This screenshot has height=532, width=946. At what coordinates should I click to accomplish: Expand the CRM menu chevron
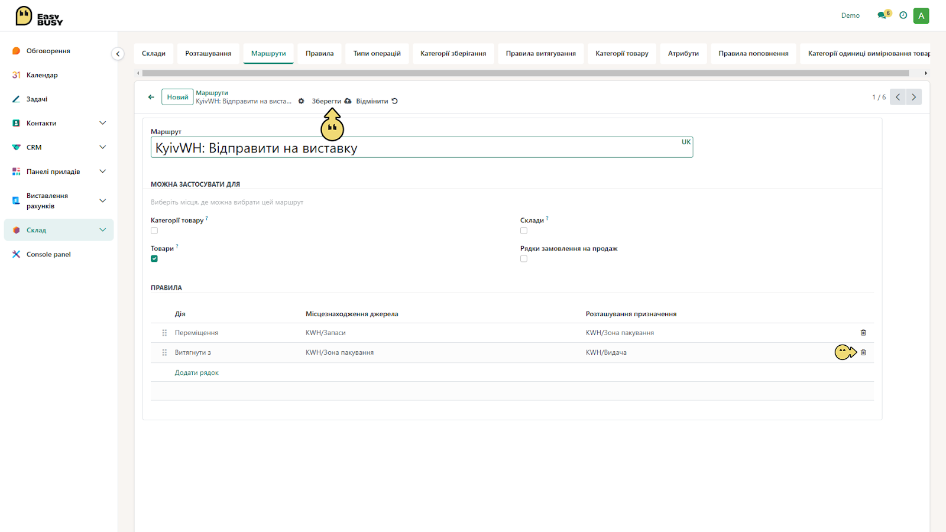(x=103, y=147)
